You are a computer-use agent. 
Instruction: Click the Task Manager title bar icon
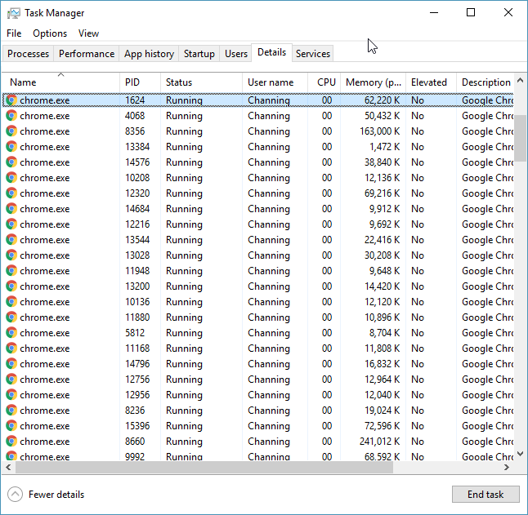14,13
